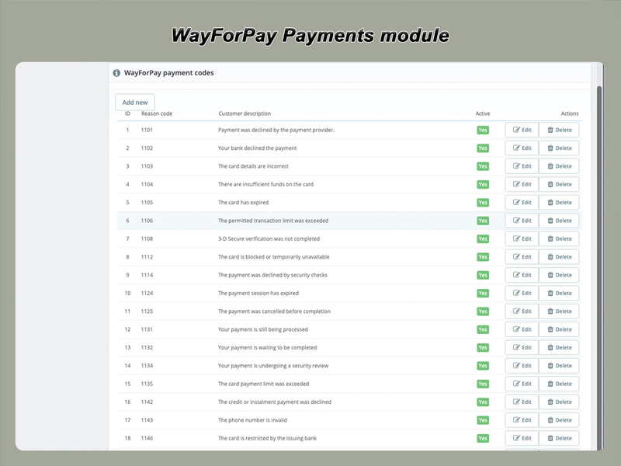This screenshot has height=466, width=621.
Task: Select text 'The payment session has expired'
Action: click(258, 294)
